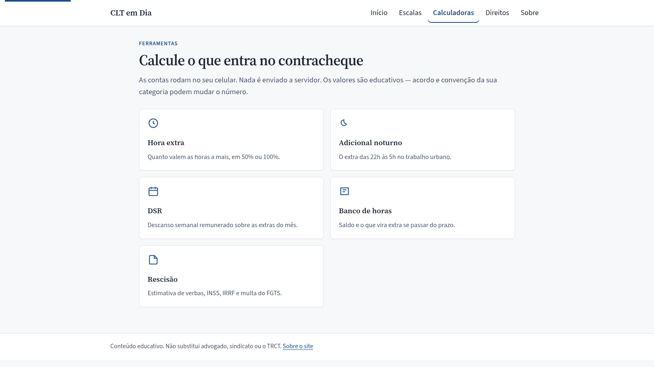Go to Escalas in the navigation

[410, 13]
